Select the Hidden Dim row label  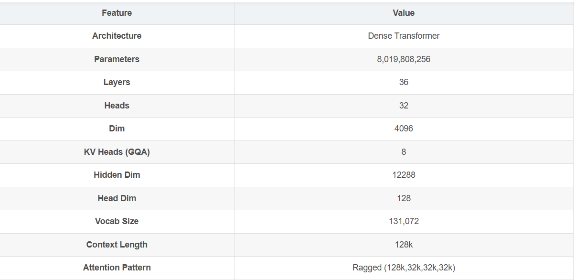pyautogui.click(x=117, y=175)
